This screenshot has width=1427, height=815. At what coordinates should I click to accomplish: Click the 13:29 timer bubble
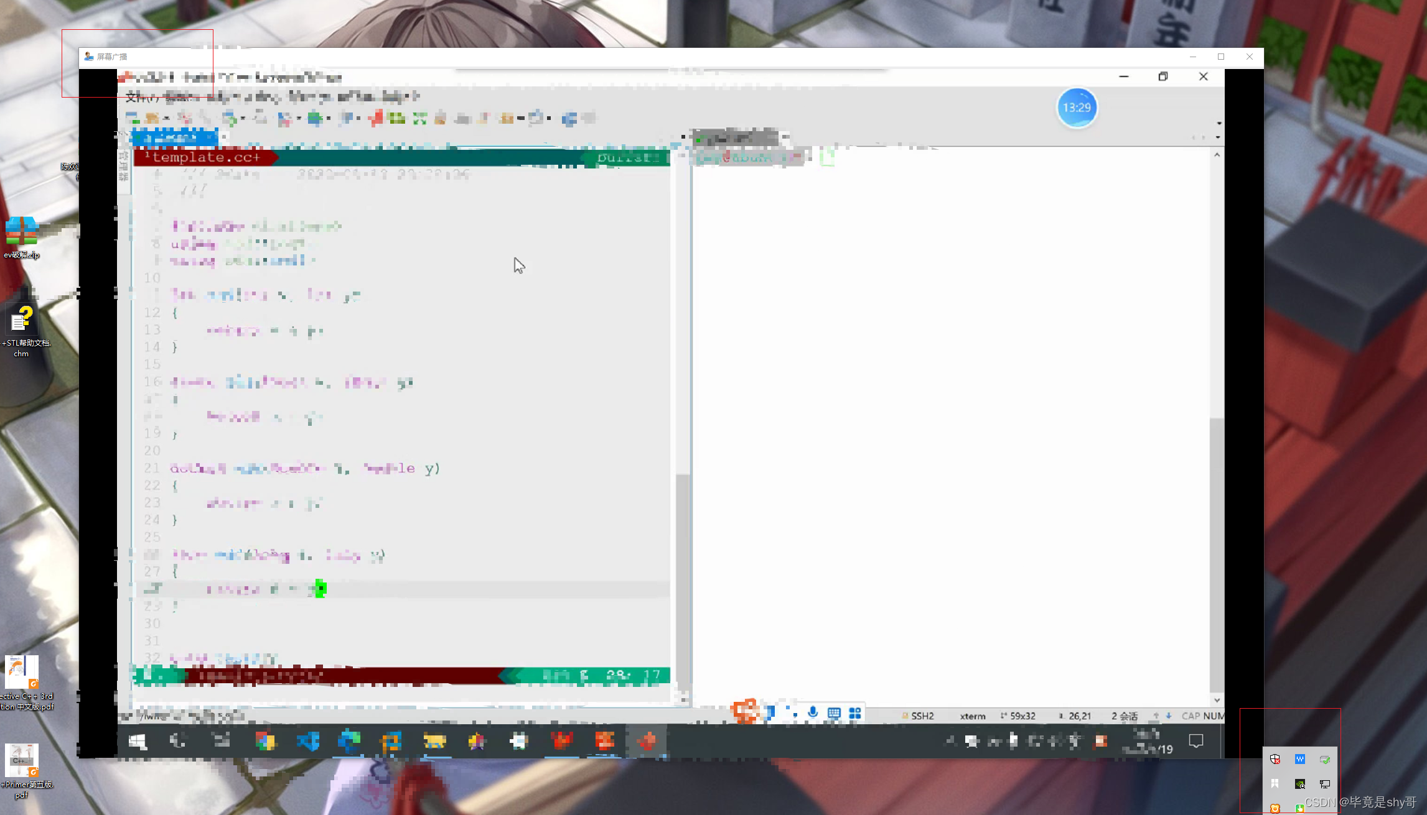[x=1077, y=108]
